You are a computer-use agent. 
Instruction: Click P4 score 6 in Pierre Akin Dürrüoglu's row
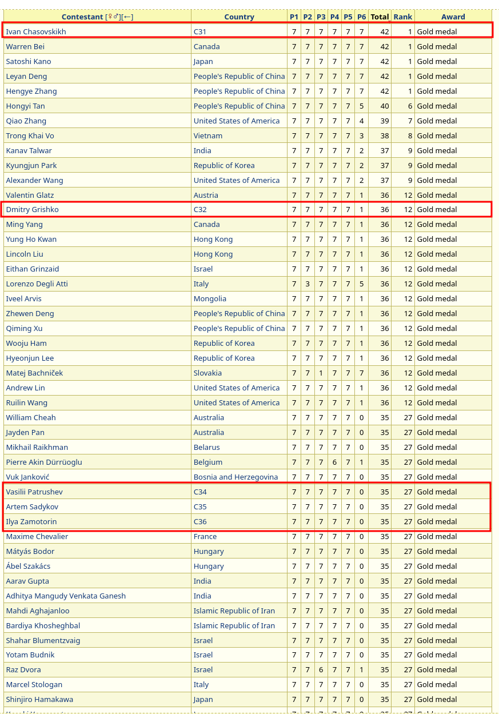[334, 462]
